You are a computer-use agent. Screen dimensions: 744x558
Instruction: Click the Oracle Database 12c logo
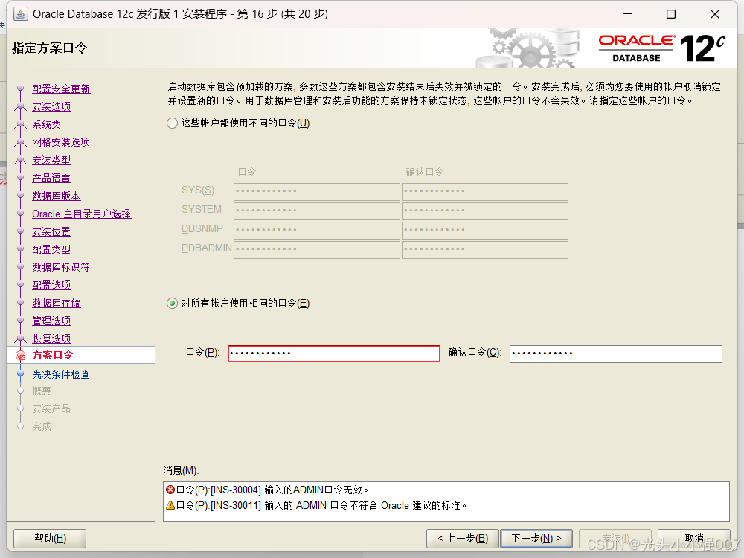661,48
